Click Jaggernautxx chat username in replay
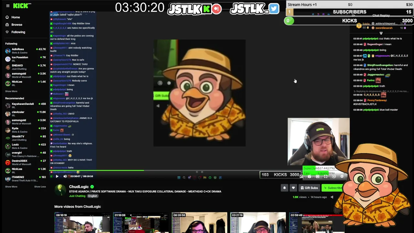Screen dimensions: 414x233 click(376, 75)
